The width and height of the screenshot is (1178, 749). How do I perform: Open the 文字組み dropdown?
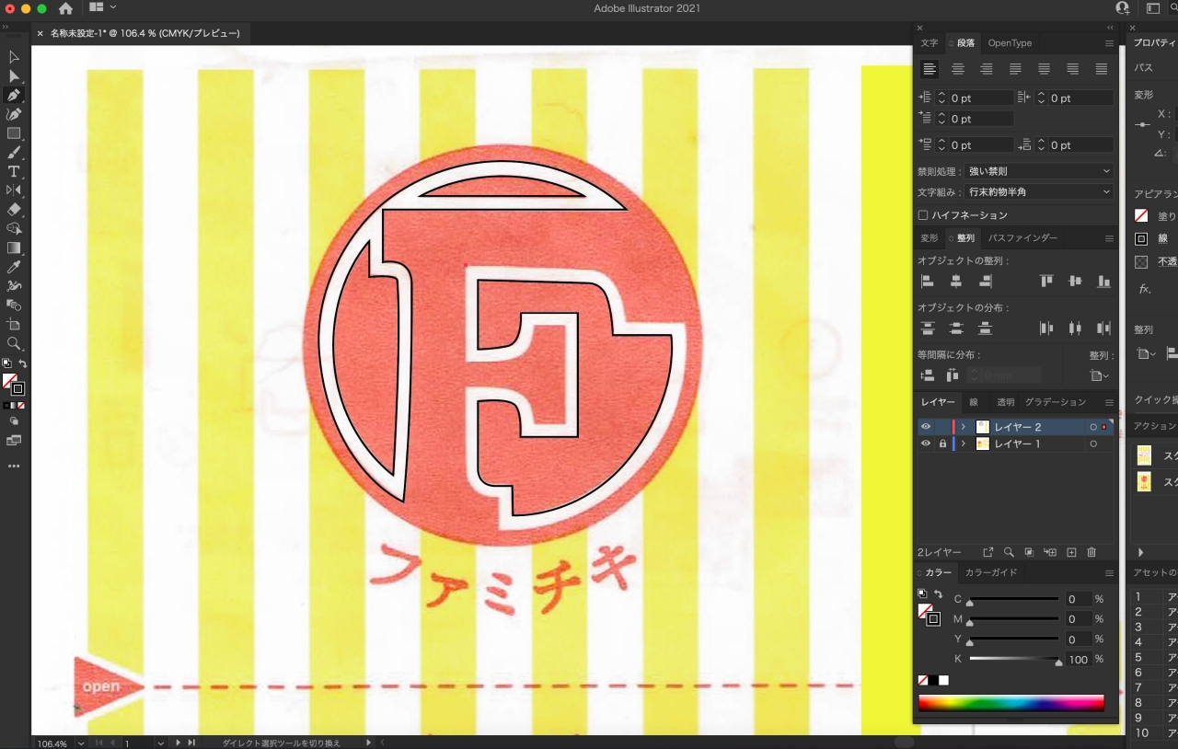(1038, 192)
